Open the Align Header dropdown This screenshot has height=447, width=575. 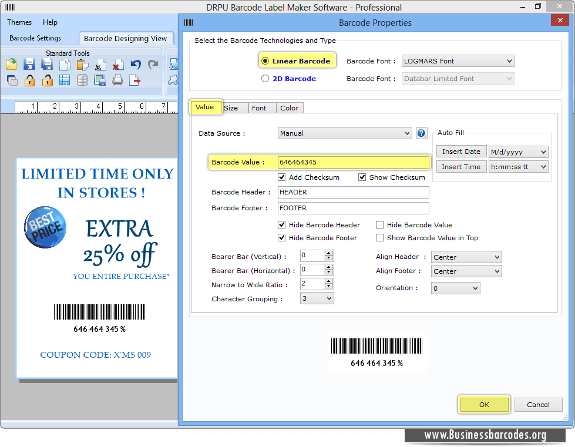click(x=466, y=257)
